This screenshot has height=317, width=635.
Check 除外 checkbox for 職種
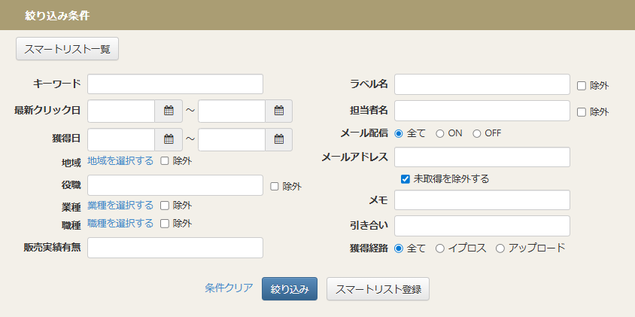[165, 224]
